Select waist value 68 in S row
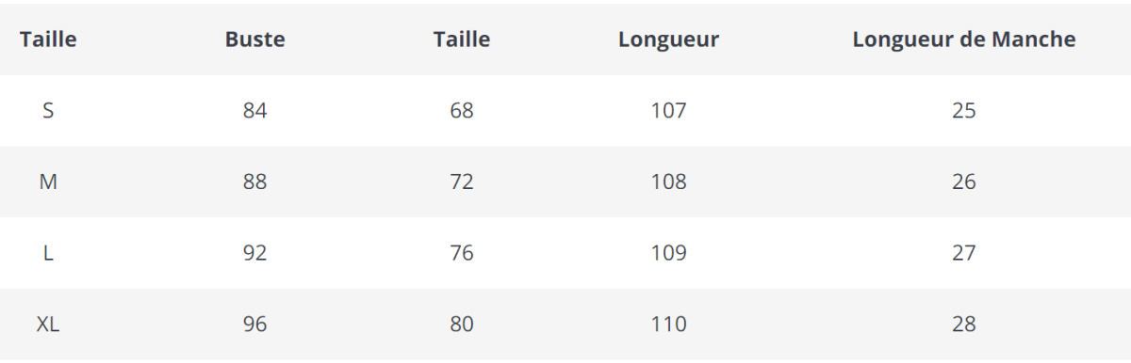Screen dimensions: 1131x363 (462, 111)
